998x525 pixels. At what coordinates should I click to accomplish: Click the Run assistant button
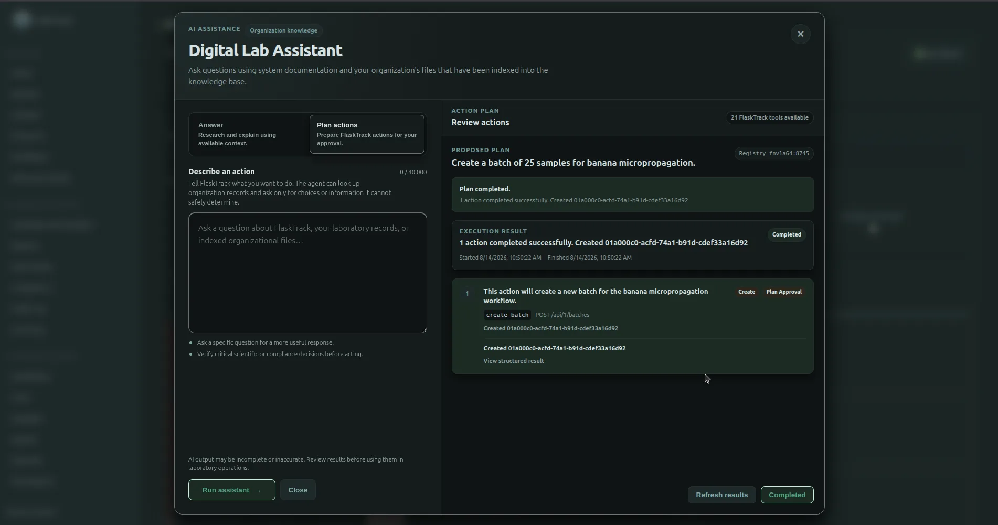(x=231, y=490)
